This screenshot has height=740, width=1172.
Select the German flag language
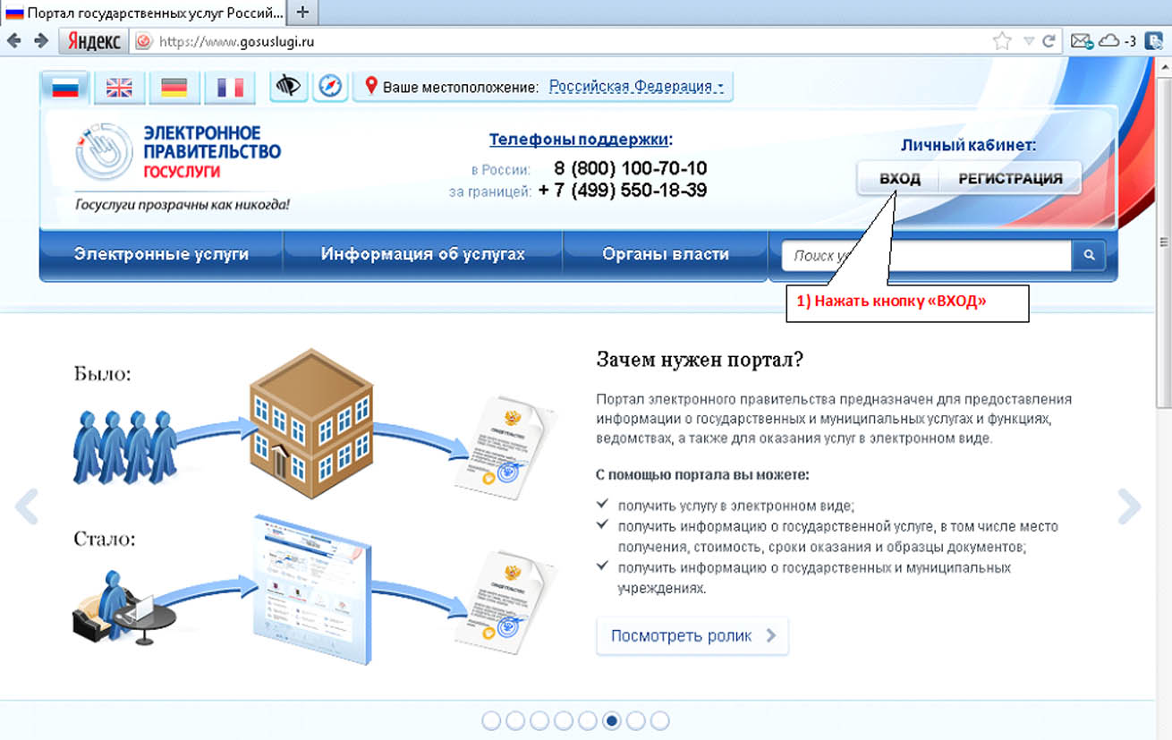point(174,87)
